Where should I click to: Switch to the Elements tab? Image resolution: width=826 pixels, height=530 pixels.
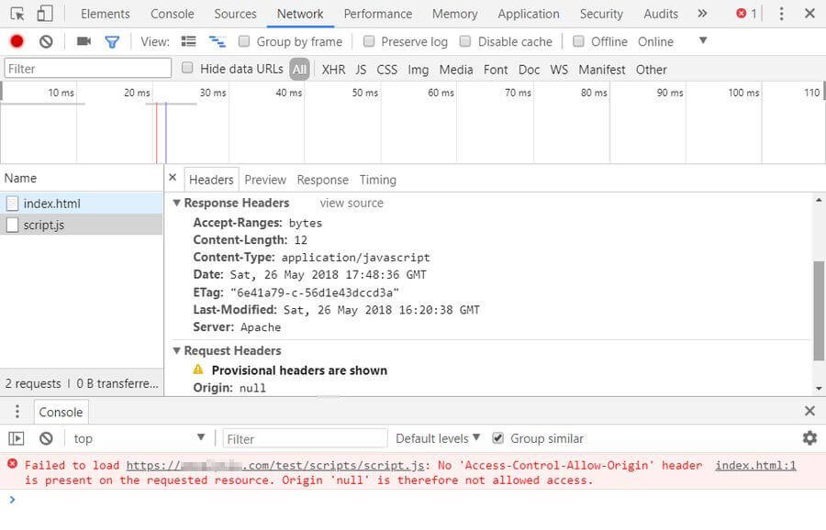pos(106,14)
